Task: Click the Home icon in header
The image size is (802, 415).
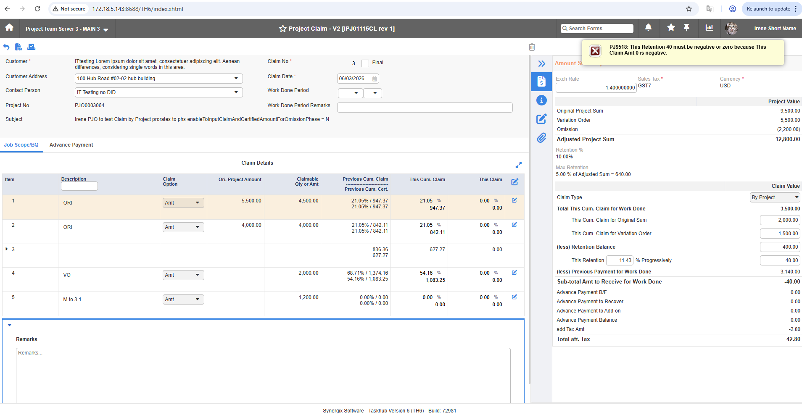Action: pyautogui.click(x=9, y=28)
